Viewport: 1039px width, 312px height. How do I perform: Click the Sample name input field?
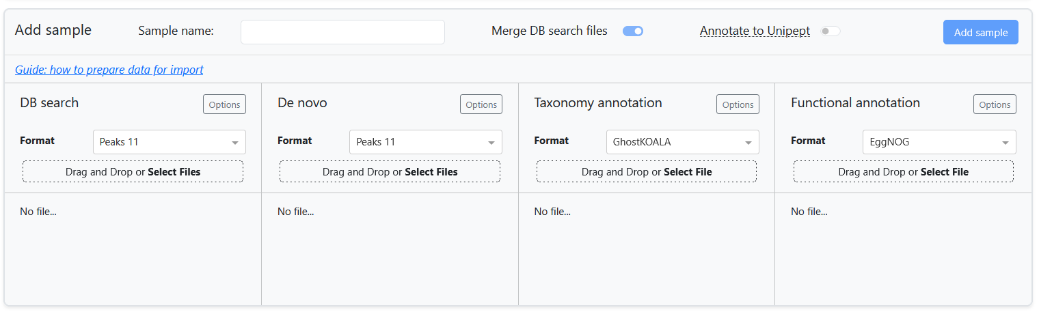(342, 32)
